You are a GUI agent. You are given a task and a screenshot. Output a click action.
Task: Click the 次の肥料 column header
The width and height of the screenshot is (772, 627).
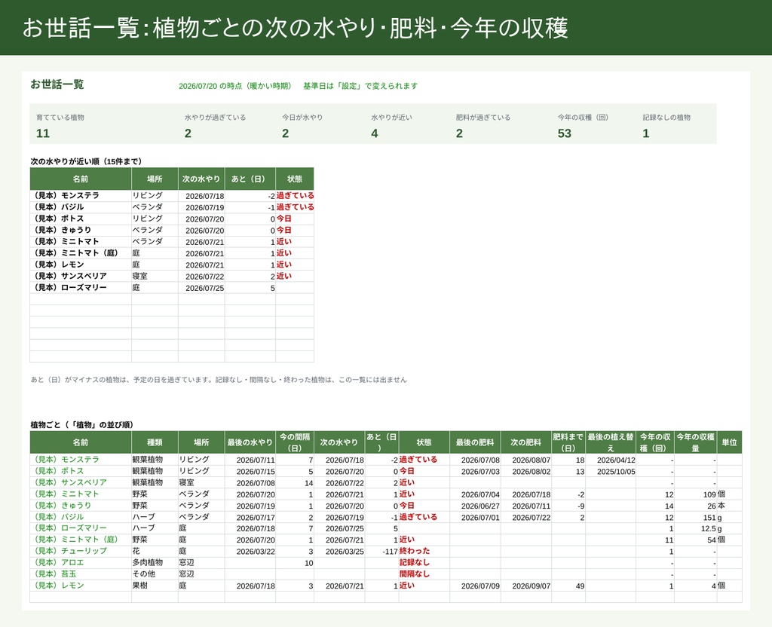pos(525,442)
